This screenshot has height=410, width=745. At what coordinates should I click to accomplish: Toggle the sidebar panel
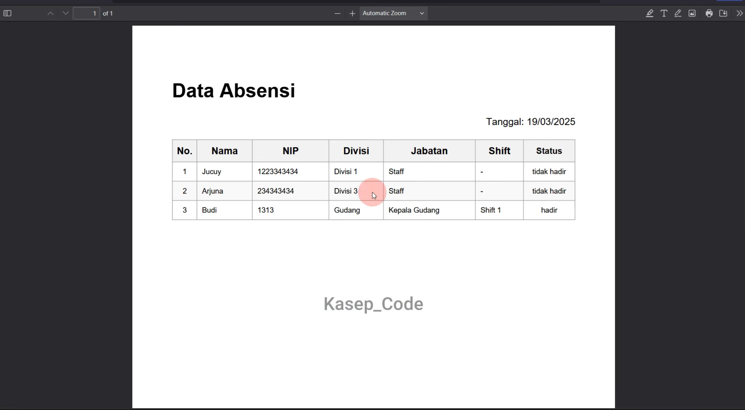click(7, 13)
